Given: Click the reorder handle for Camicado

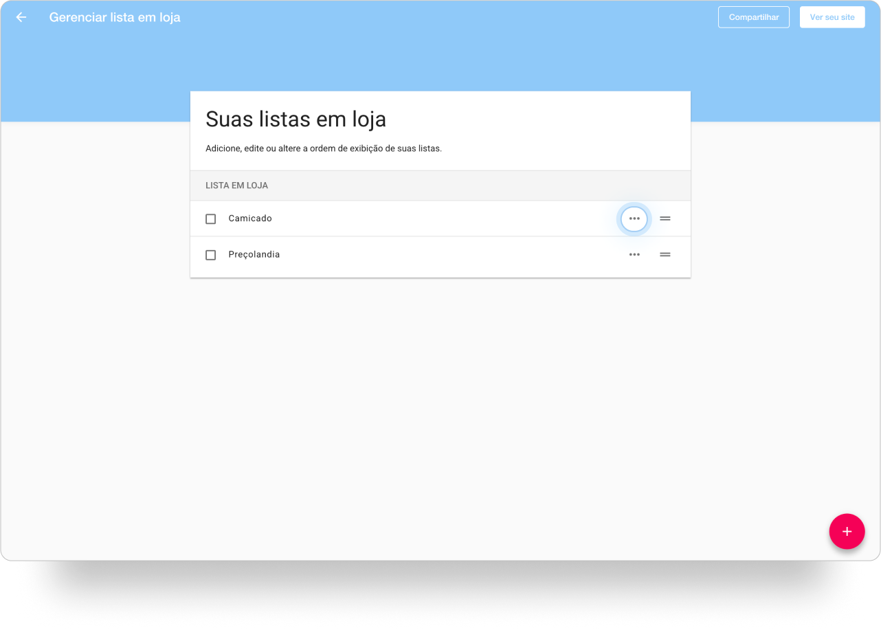Looking at the screenshot, I should pos(665,218).
